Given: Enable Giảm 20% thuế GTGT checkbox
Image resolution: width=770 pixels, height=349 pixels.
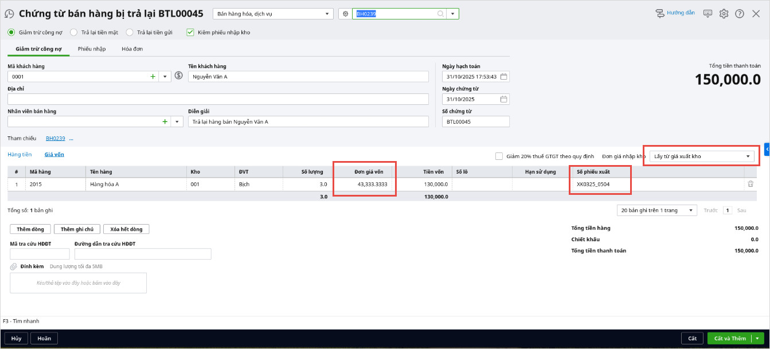Looking at the screenshot, I should pos(499,156).
